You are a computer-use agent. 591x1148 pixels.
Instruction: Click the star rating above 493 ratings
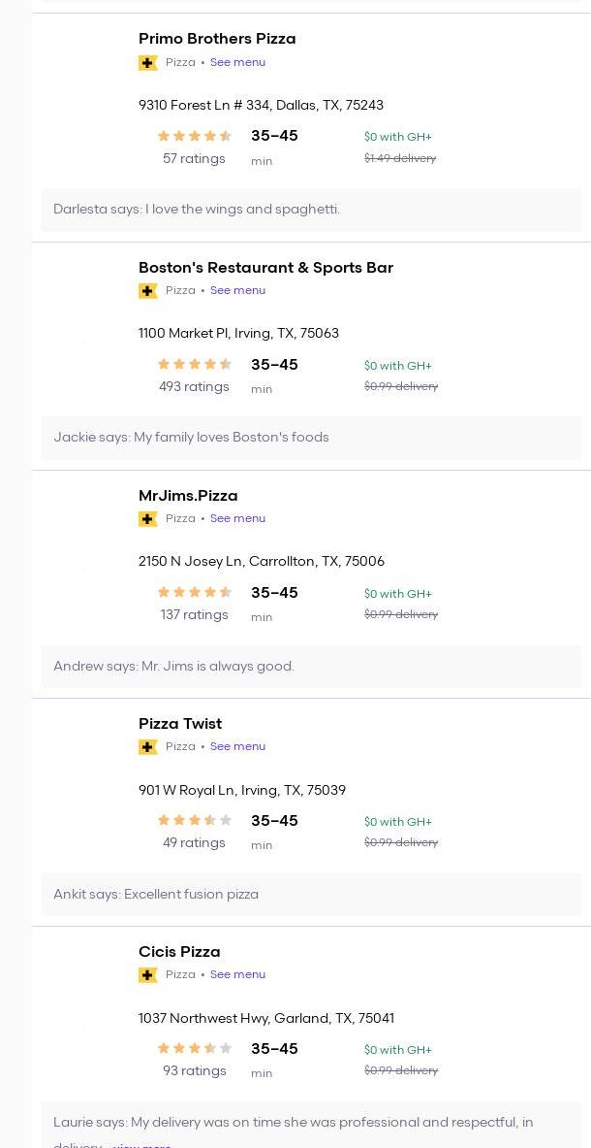[194, 365]
